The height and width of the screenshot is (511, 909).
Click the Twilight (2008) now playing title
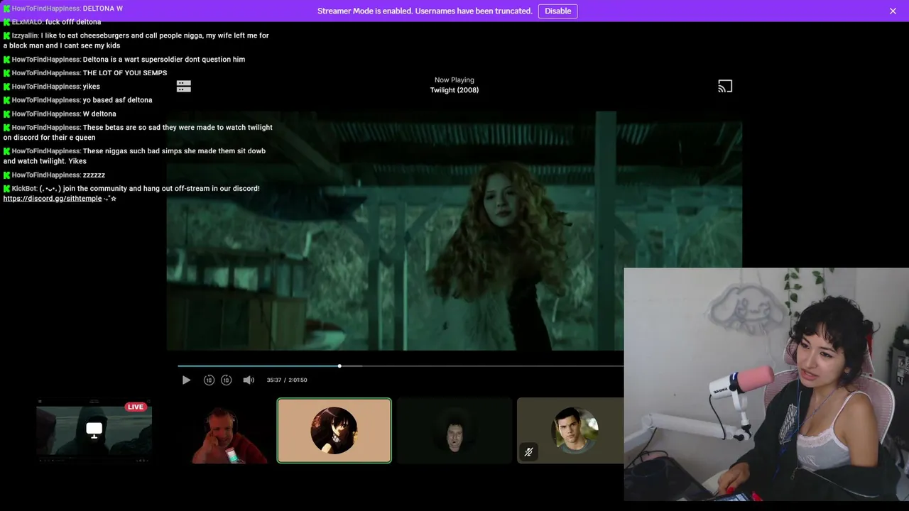coord(454,90)
